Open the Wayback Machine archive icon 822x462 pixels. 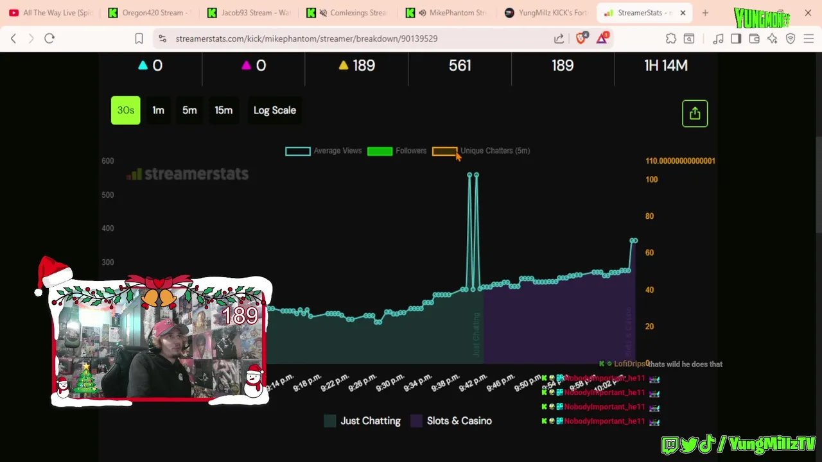tap(689, 38)
